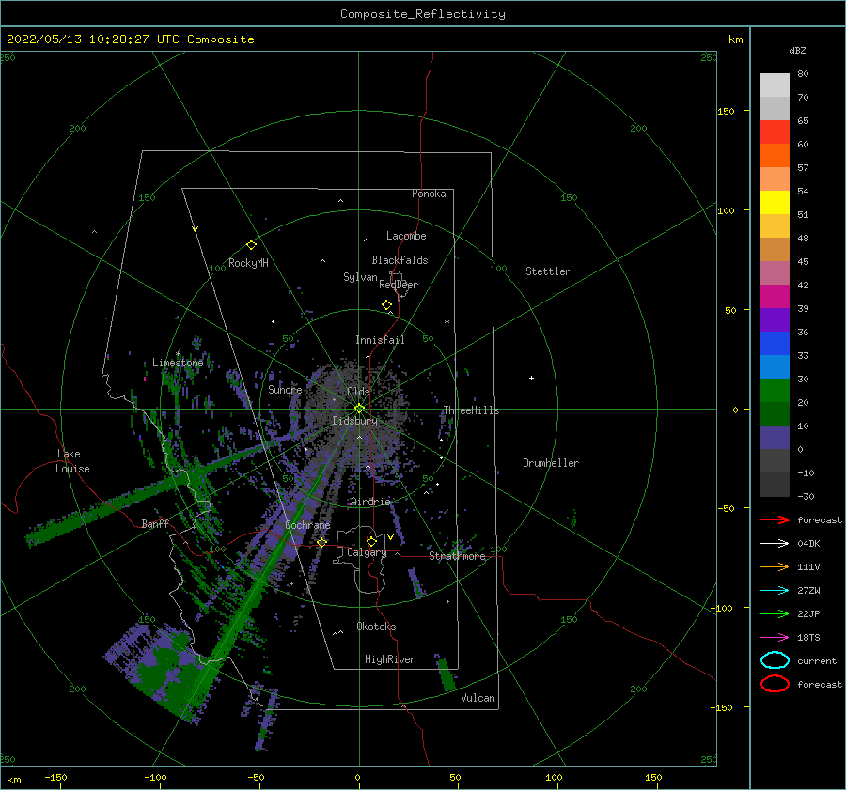The height and width of the screenshot is (790, 846).
Task: Click the Calgary city label
Action: click(367, 552)
